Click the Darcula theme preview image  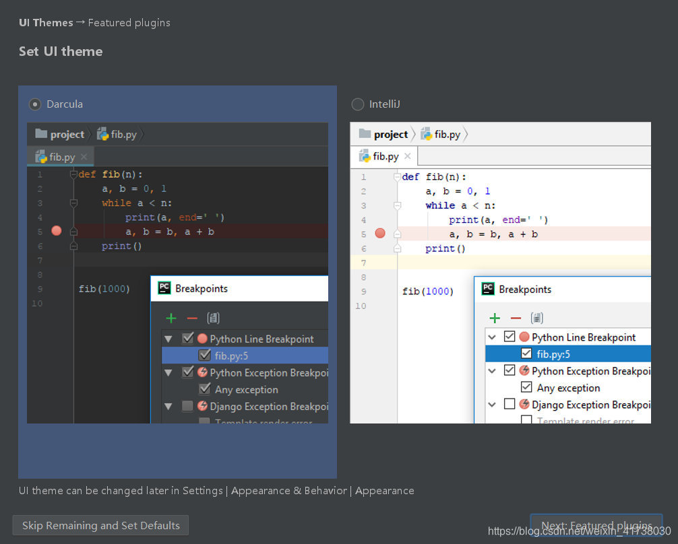pos(177,273)
